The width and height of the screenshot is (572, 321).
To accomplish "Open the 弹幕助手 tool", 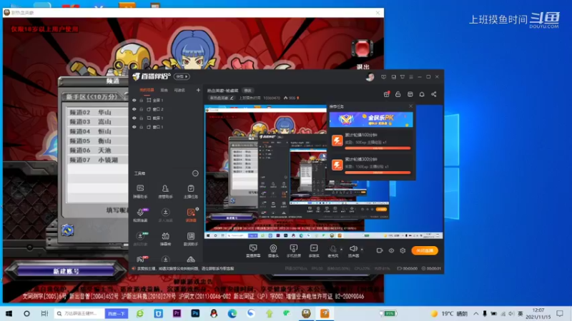I will point(140,191).
